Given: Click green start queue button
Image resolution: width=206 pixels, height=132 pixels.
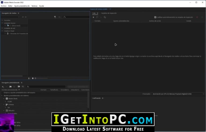Looking at the screenshot, I should click(202, 17).
